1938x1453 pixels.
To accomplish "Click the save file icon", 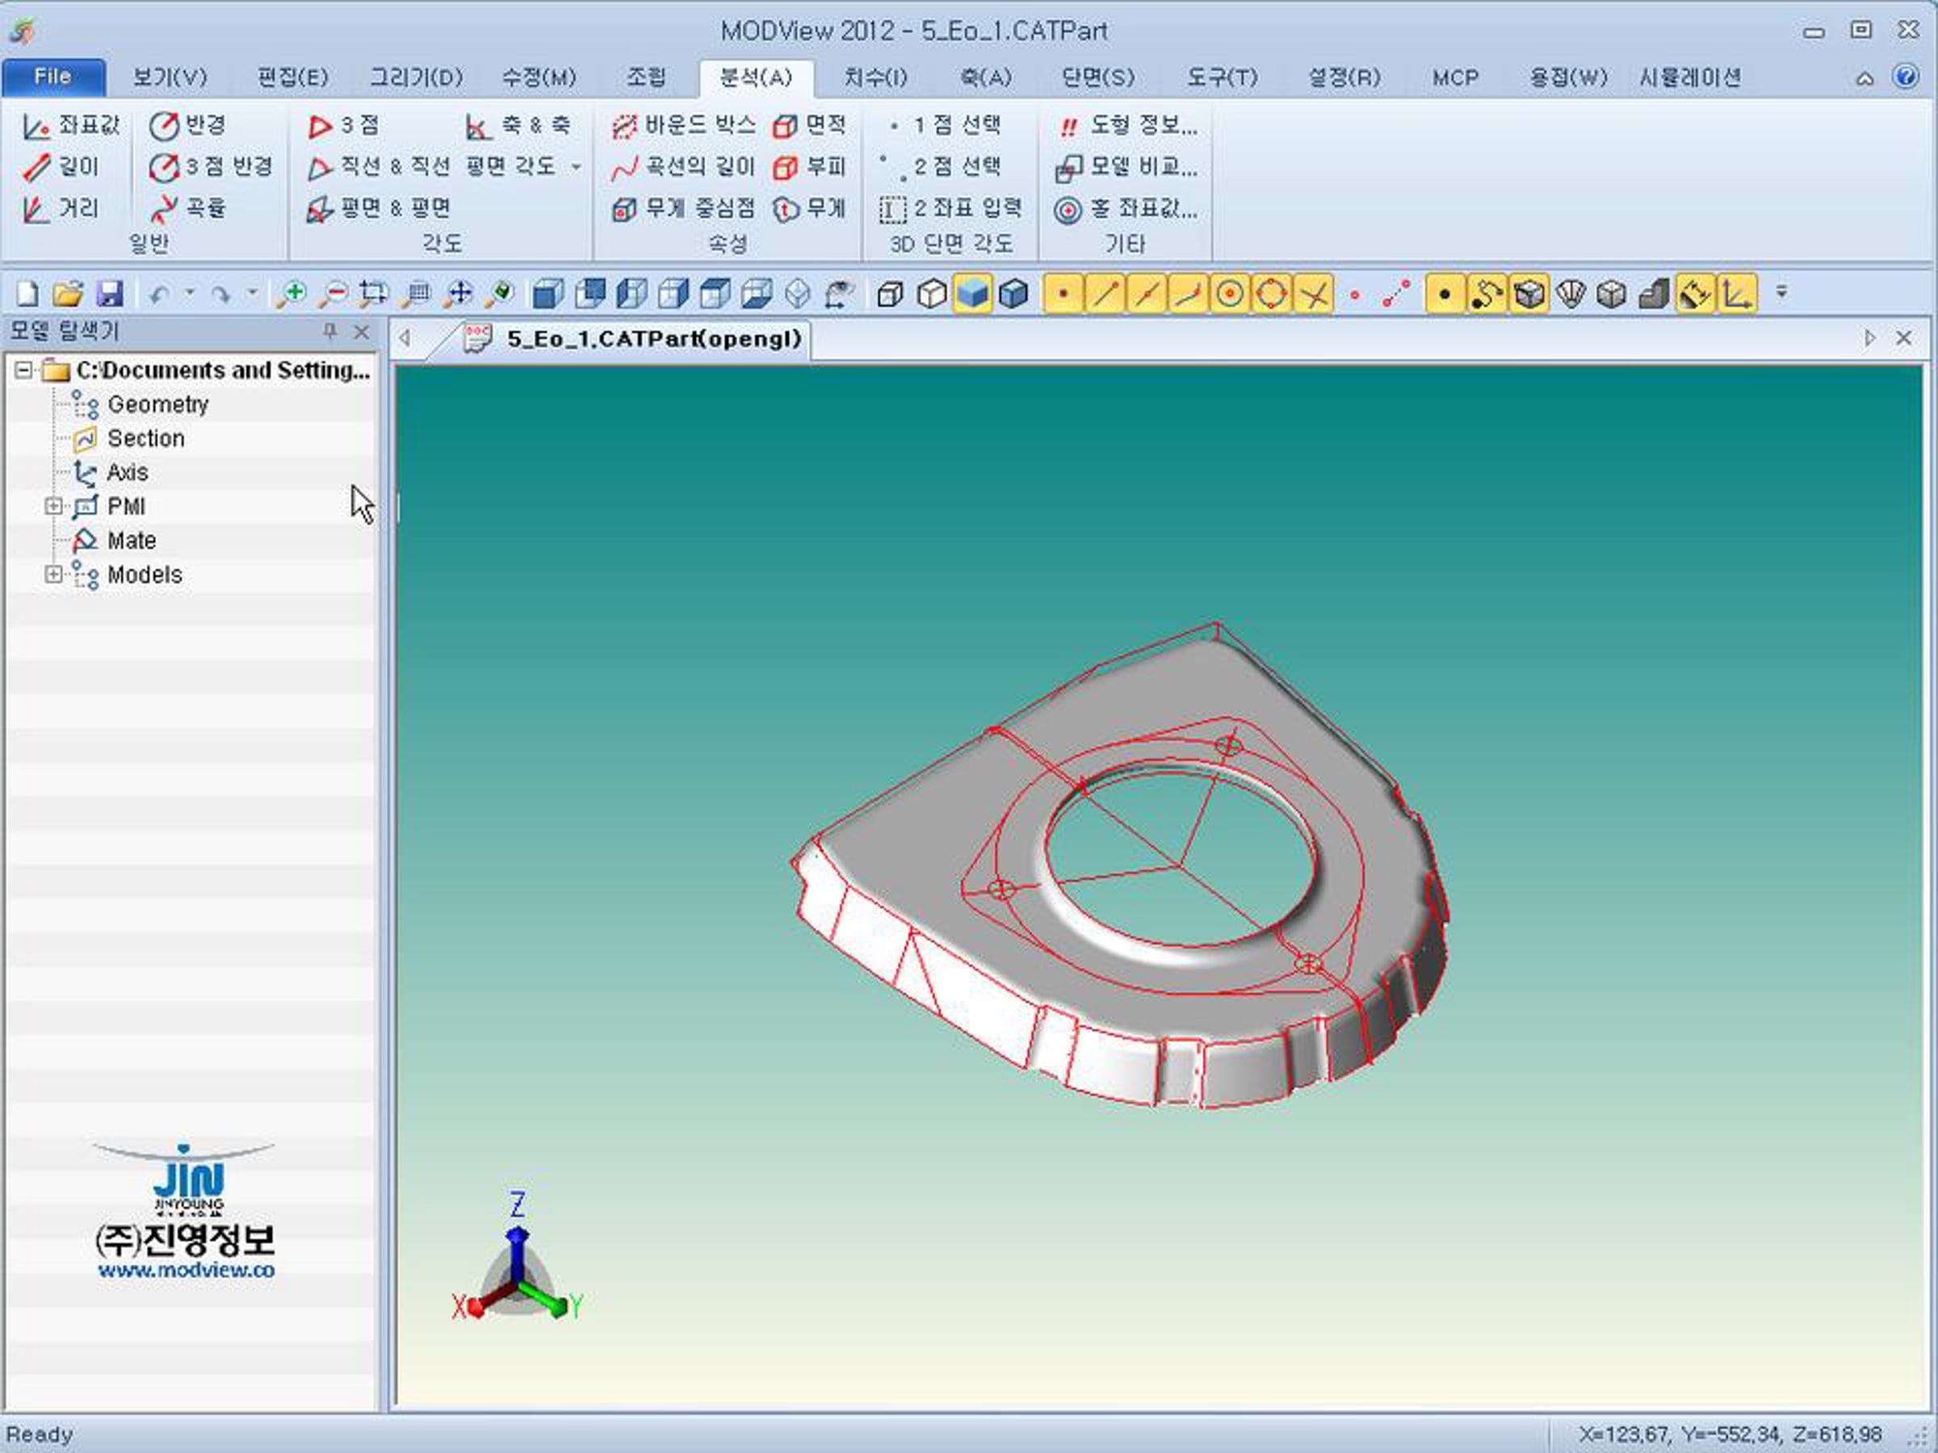I will [110, 293].
